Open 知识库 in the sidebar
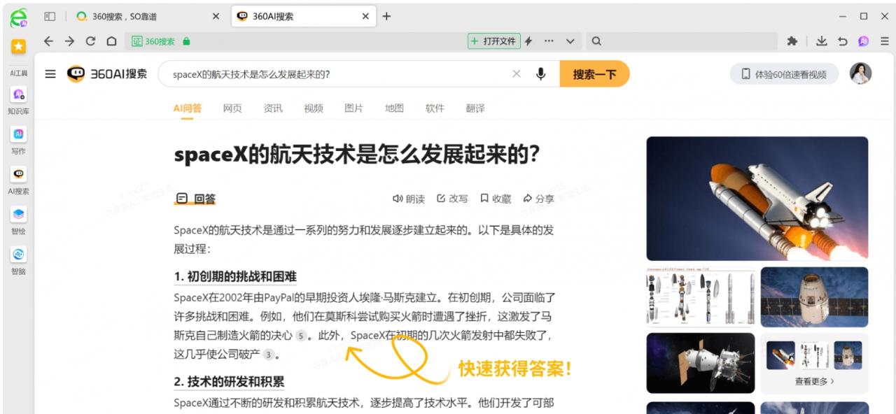This screenshot has width=896, height=414. click(x=19, y=101)
